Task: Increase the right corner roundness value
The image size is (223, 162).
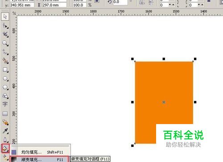Action: click(202, 5)
